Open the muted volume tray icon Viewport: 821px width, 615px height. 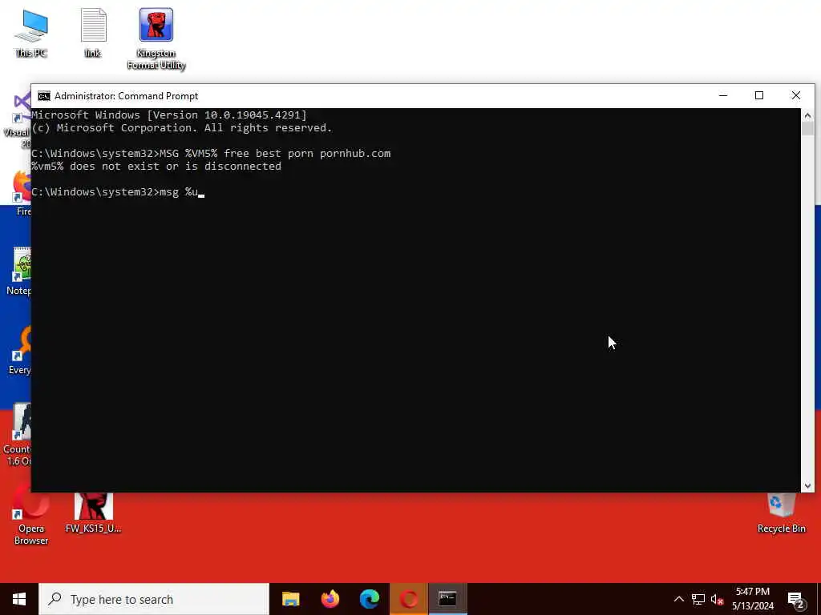(717, 599)
